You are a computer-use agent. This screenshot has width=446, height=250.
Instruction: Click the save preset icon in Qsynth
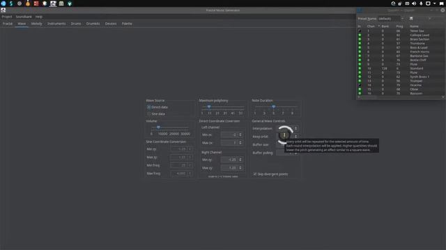point(411,19)
